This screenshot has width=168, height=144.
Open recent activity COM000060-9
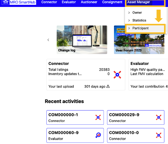click(75, 135)
